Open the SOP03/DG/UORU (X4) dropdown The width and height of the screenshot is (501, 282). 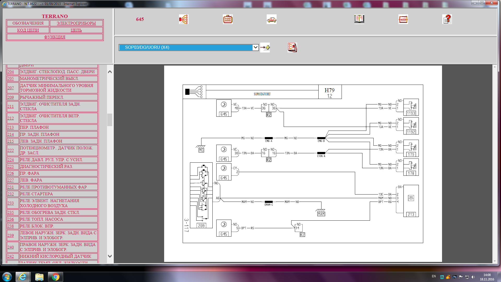click(x=189, y=47)
